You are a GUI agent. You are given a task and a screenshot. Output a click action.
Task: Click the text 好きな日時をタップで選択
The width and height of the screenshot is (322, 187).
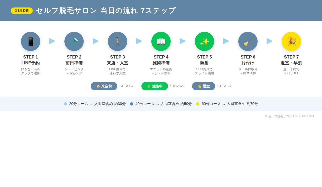coord(31,71)
